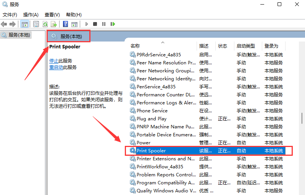Go forward with the toolbar arrow
The width and height of the screenshot is (305, 195).
pos(13,24)
